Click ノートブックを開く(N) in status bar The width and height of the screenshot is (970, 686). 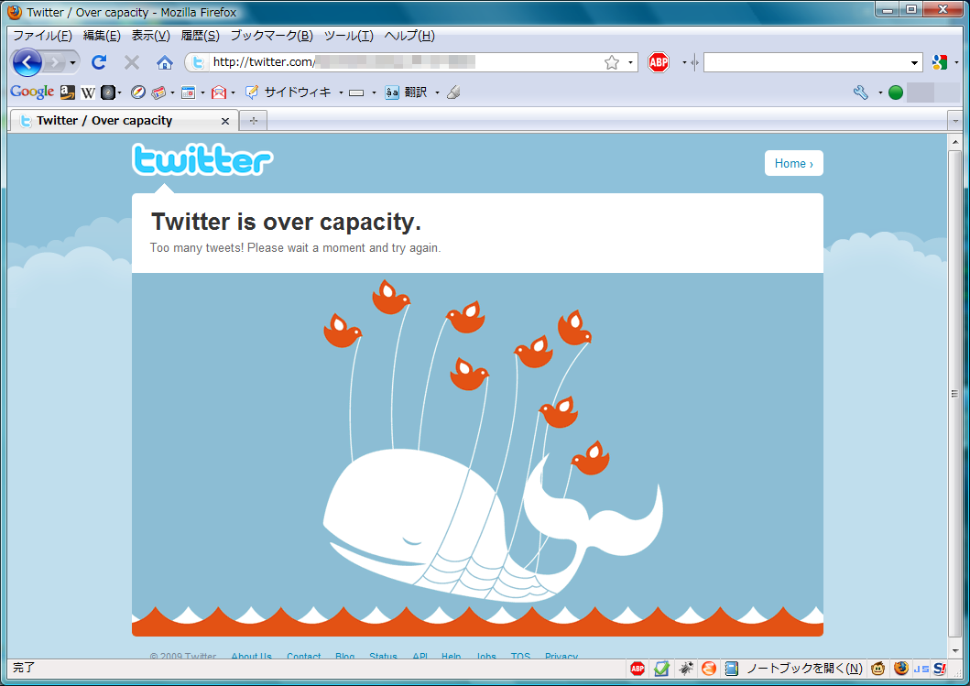(804, 668)
